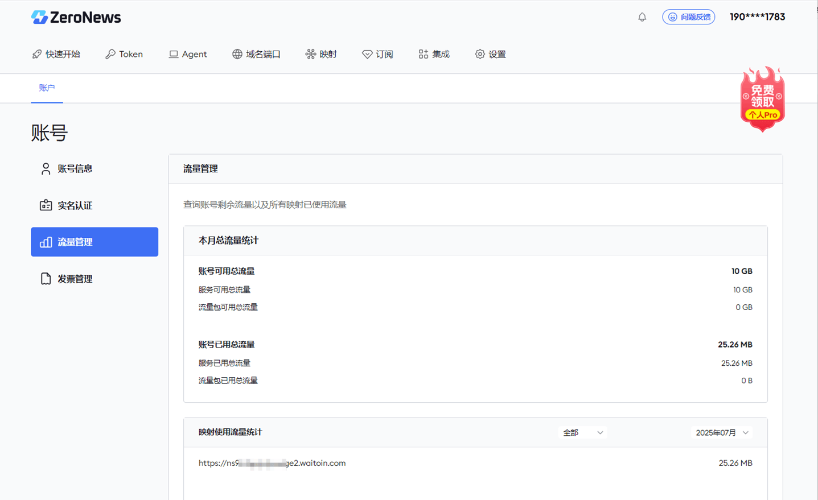Viewport: 818px width, 500px height.
Task: Select 快速开始 in the navigation
Action: (57, 54)
